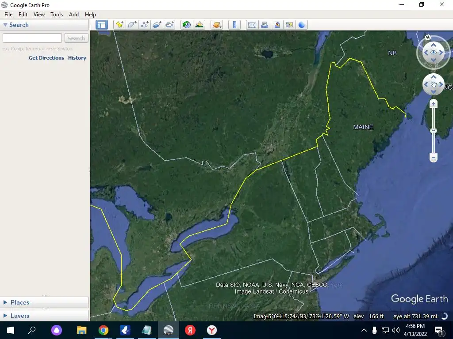
Task: Toggle sunlight across the landscape
Action: [x=200, y=25]
